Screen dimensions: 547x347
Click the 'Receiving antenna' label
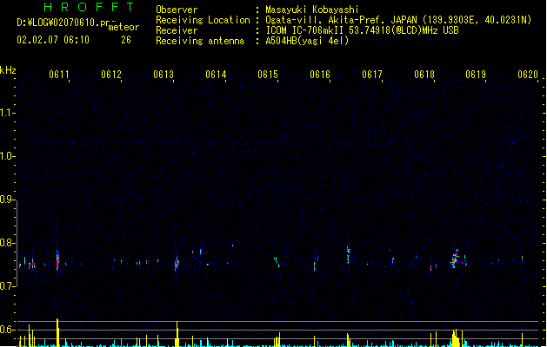coord(200,41)
